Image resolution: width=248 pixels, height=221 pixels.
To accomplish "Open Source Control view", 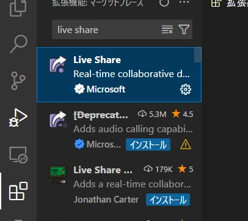I will point(18,80).
